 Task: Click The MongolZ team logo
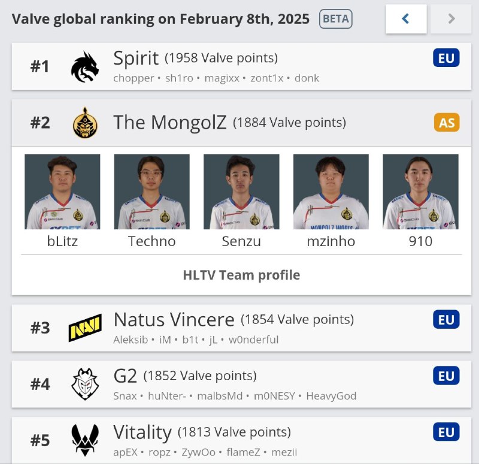(x=84, y=123)
